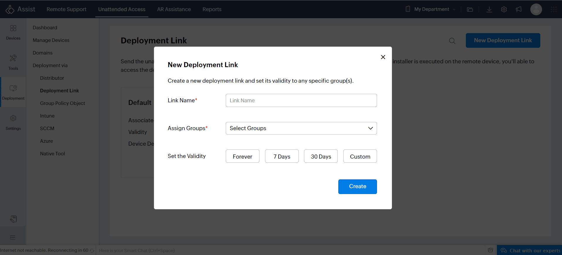Click the Link Name input field
Viewport: 562px width, 255px height.
point(301,101)
